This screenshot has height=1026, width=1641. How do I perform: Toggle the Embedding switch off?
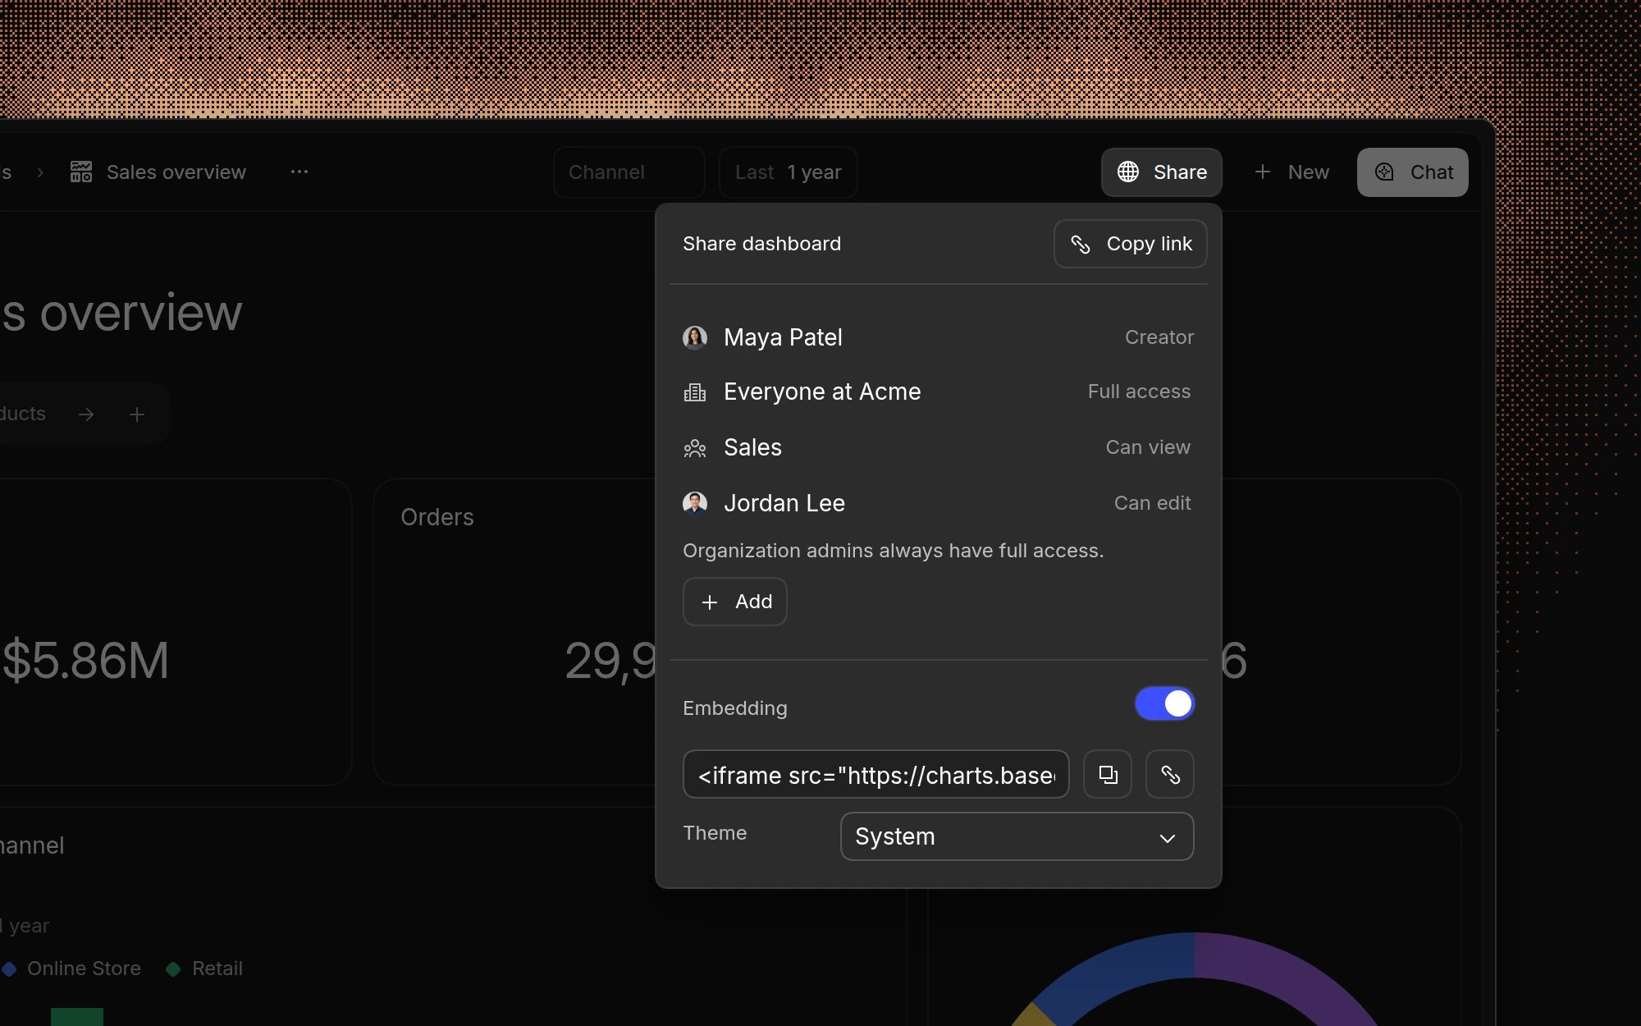[1164, 703]
